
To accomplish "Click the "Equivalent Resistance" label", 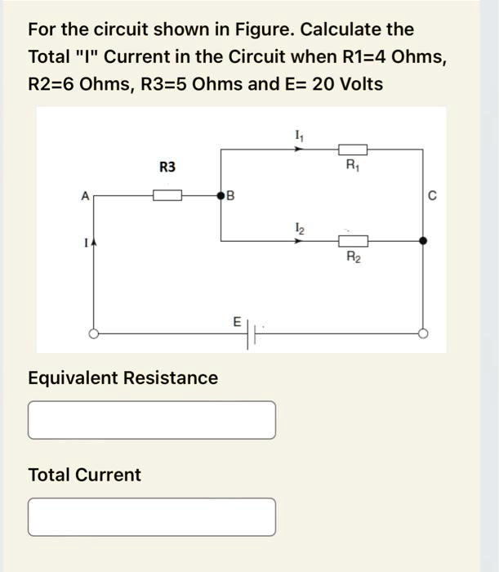I will click(123, 378).
